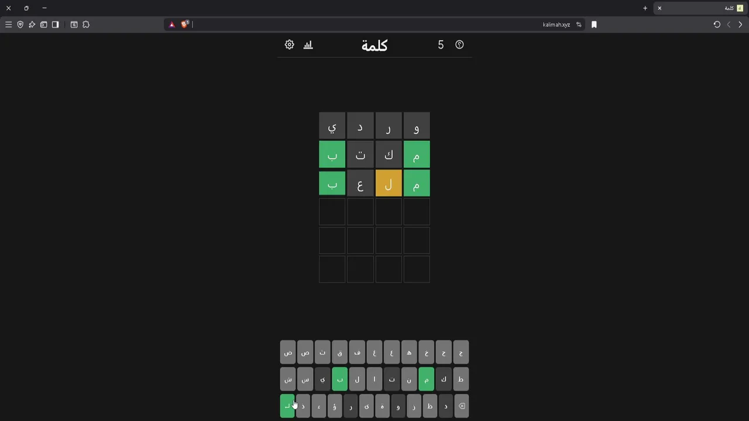Tap the ع key
The width and height of the screenshot is (749, 421).
pyautogui.click(x=391, y=352)
